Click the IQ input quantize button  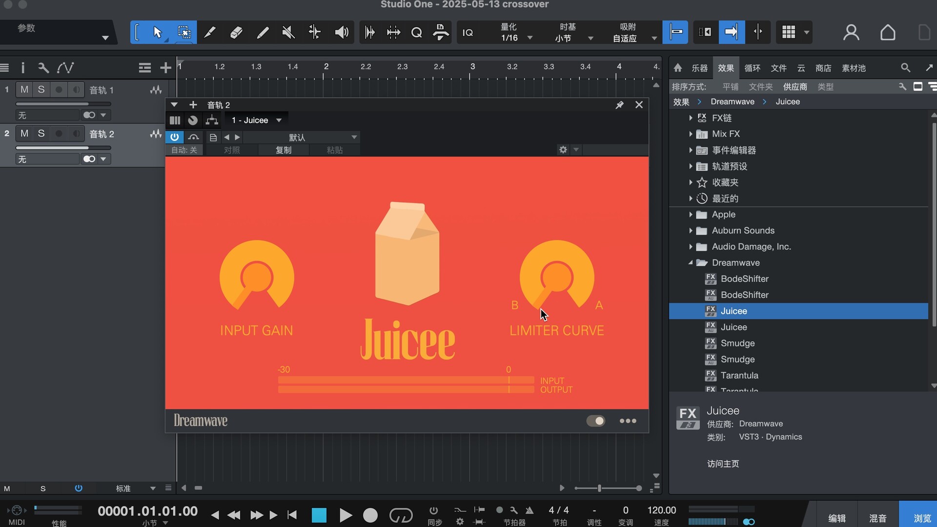pos(468,33)
